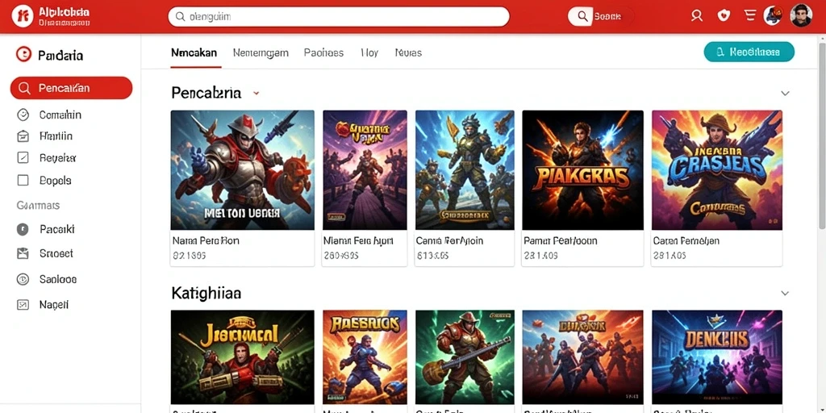This screenshot has height=413, width=826.
Task: Click the icon beside Saoloos
Action: tap(23, 279)
